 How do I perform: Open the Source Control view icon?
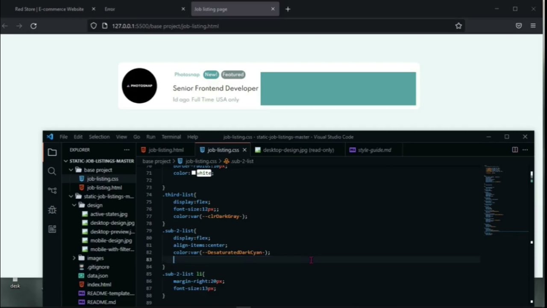point(52,190)
